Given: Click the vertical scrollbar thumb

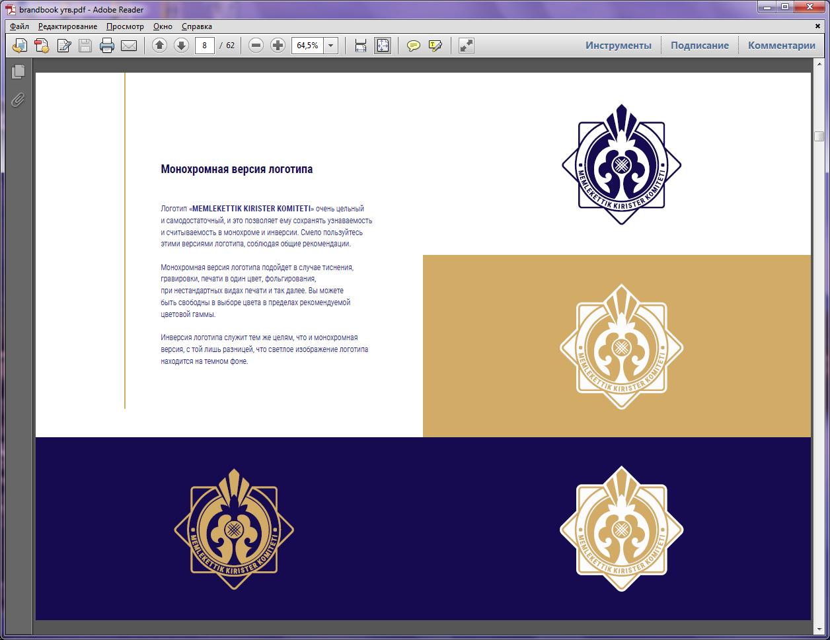Looking at the screenshot, I should 819,136.
